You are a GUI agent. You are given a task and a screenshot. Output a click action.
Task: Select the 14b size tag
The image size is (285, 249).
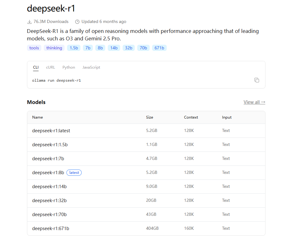[114, 48]
